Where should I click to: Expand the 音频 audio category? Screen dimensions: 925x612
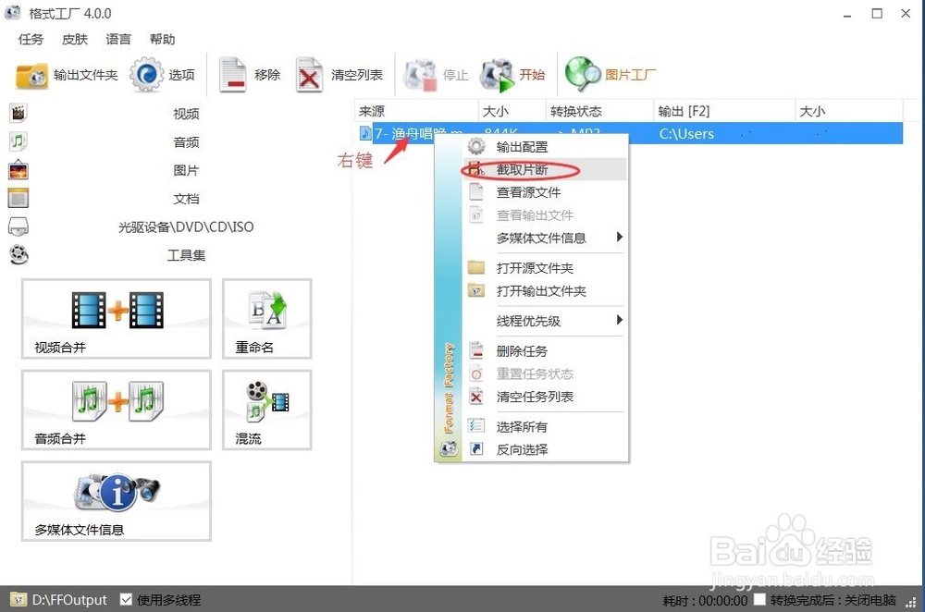tap(185, 141)
